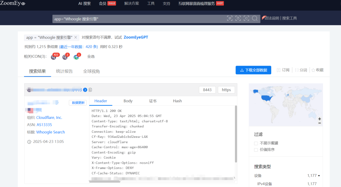Click the world map thumbnail

click(x=286, y=105)
